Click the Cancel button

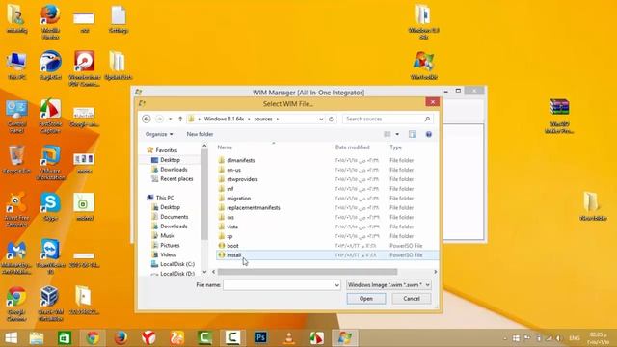point(412,299)
